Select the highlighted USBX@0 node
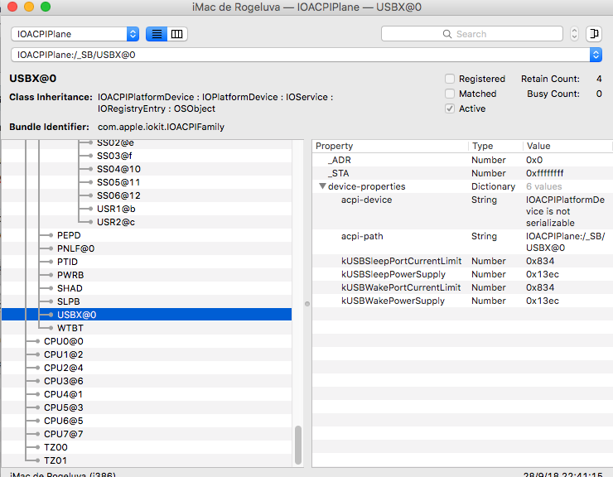 [x=147, y=315]
